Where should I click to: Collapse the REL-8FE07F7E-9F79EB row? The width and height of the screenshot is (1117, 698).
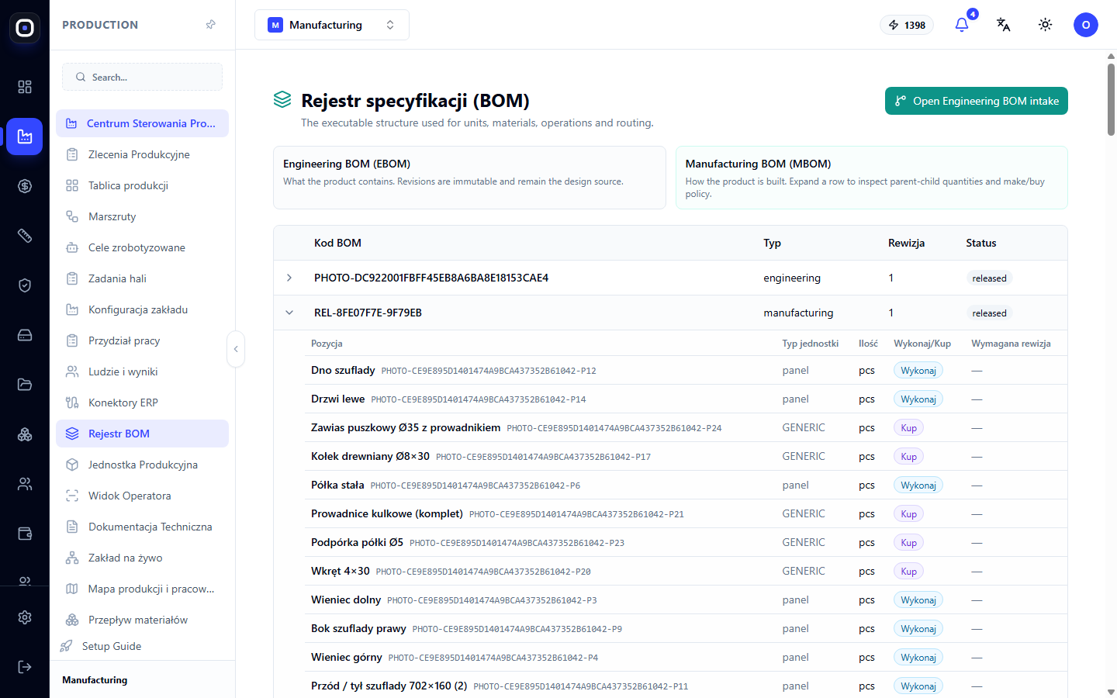(x=289, y=313)
